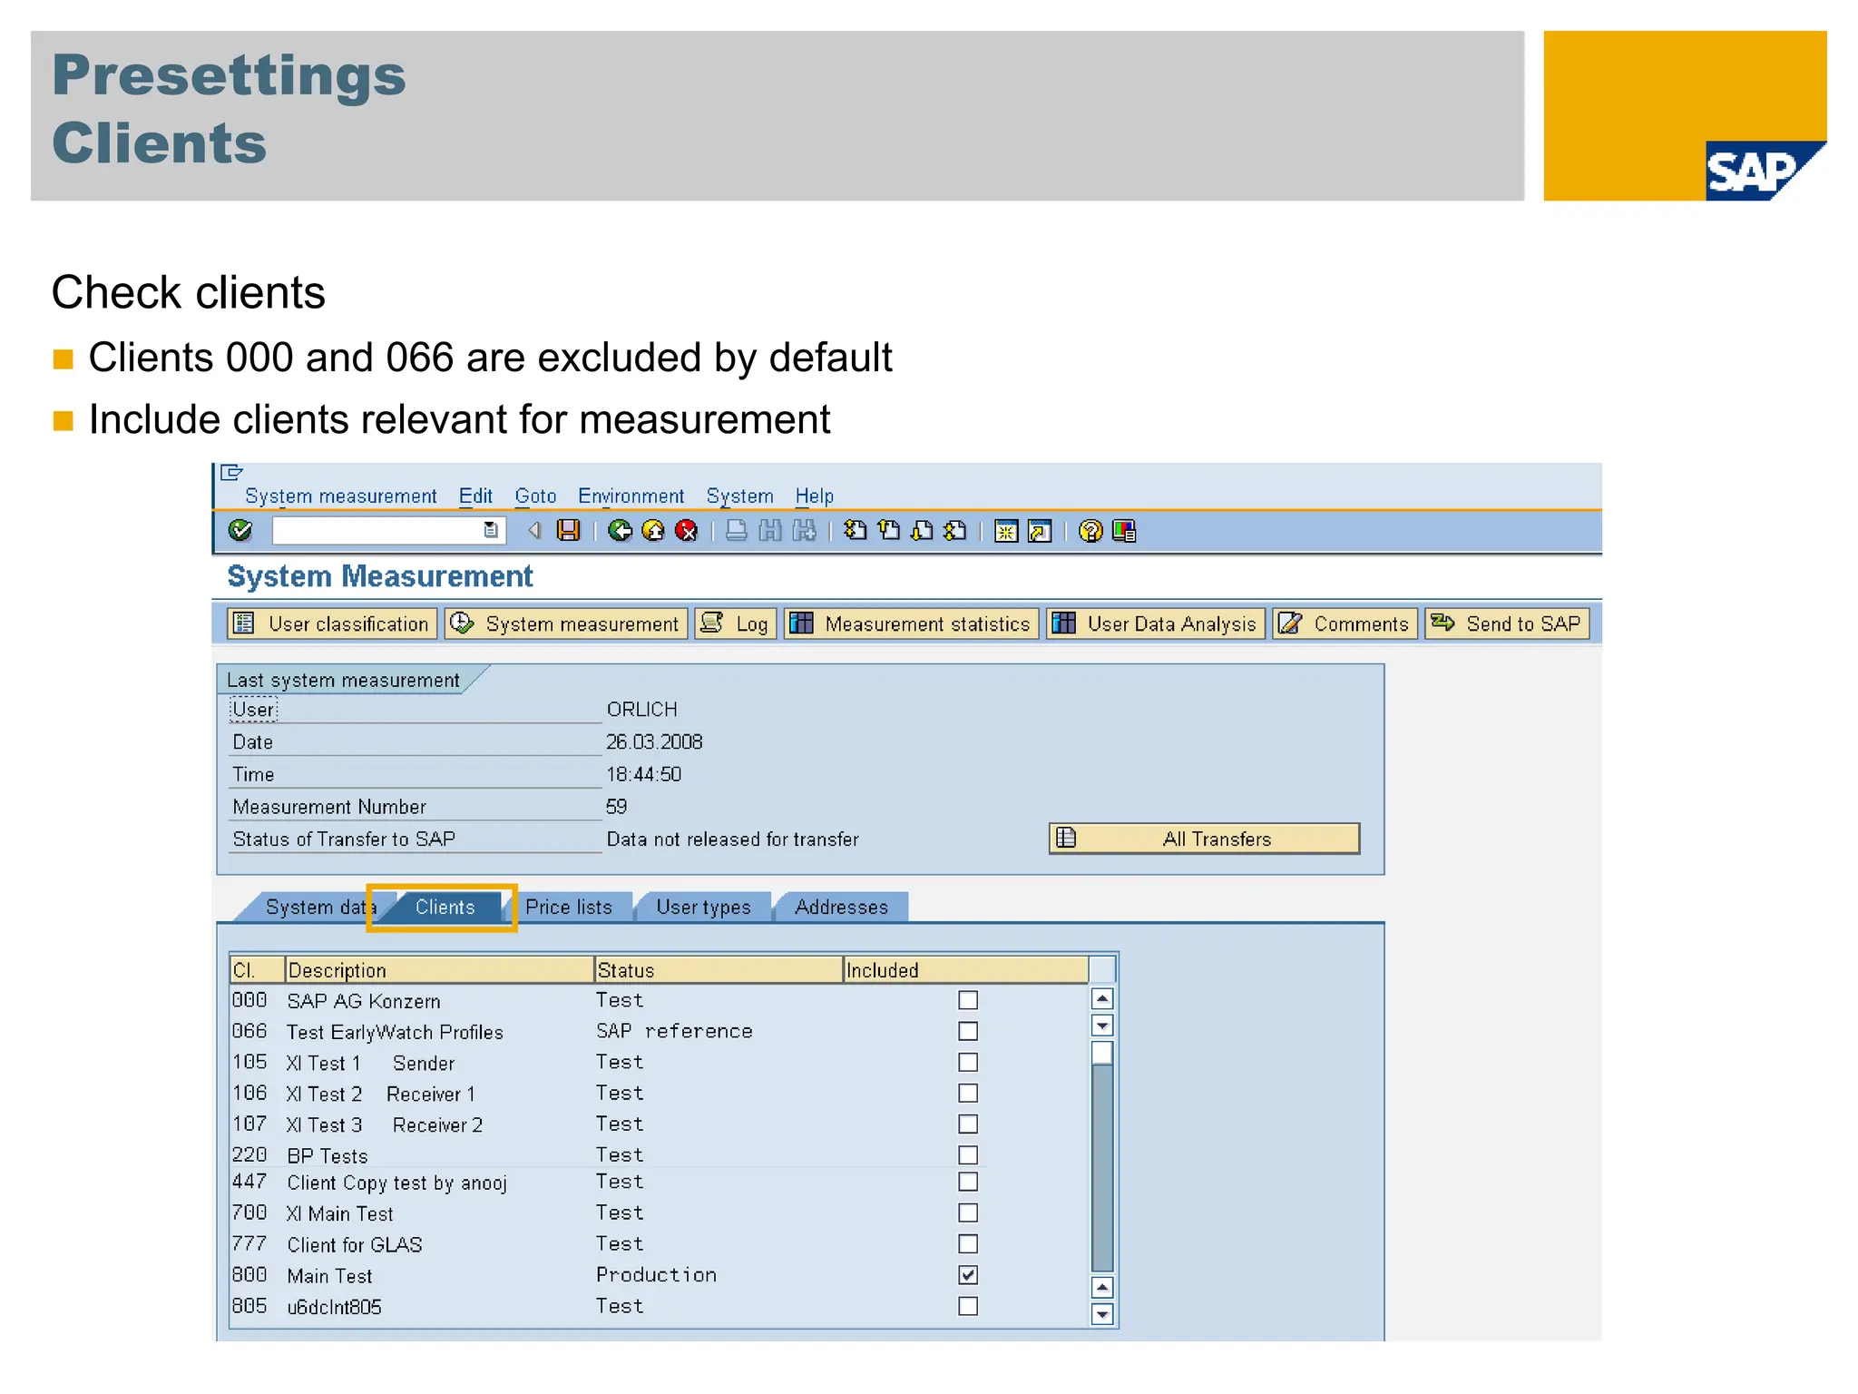The width and height of the screenshot is (1858, 1394).
Task: Click the table's bottommost scroll-down arrow
Action: [1102, 1314]
